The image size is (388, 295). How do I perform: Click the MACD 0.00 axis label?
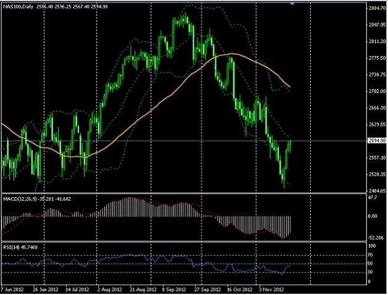click(x=373, y=216)
